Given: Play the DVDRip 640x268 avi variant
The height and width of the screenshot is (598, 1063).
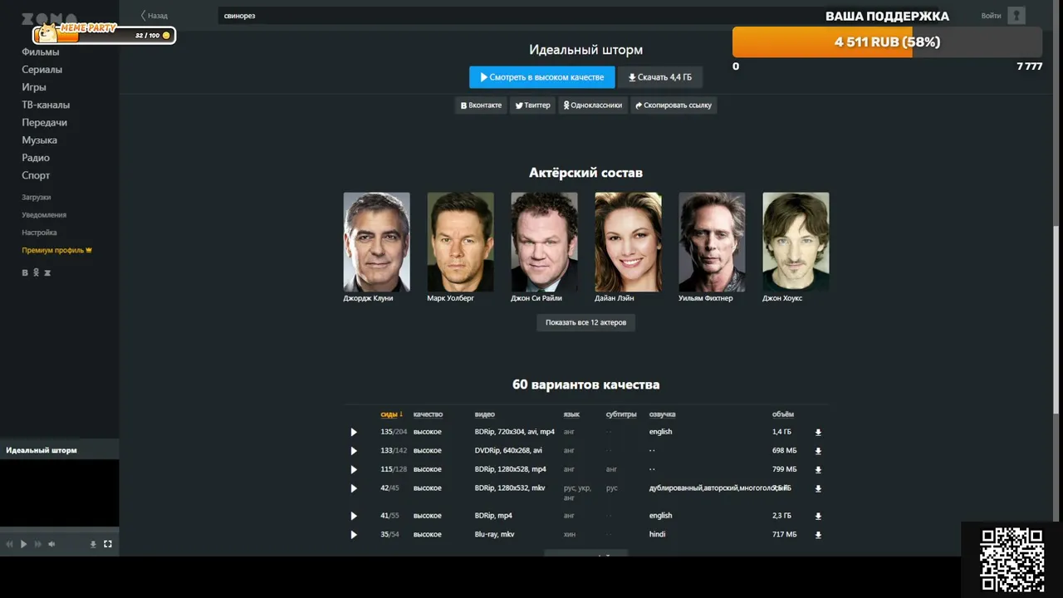Looking at the screenshot, I should click(354, 451).
